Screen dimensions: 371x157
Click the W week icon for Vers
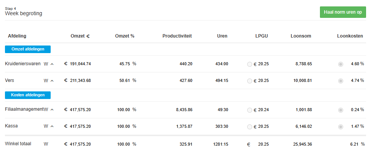click(x=46, y=81)
